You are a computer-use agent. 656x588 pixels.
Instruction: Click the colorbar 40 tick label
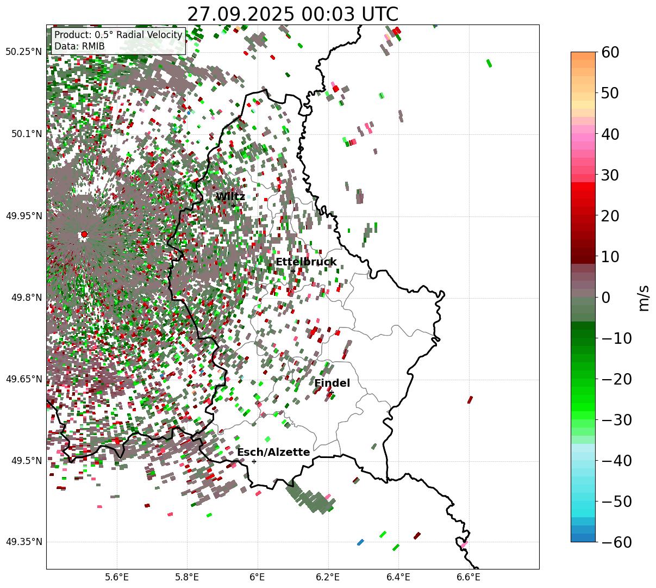(x=610, y=134)
